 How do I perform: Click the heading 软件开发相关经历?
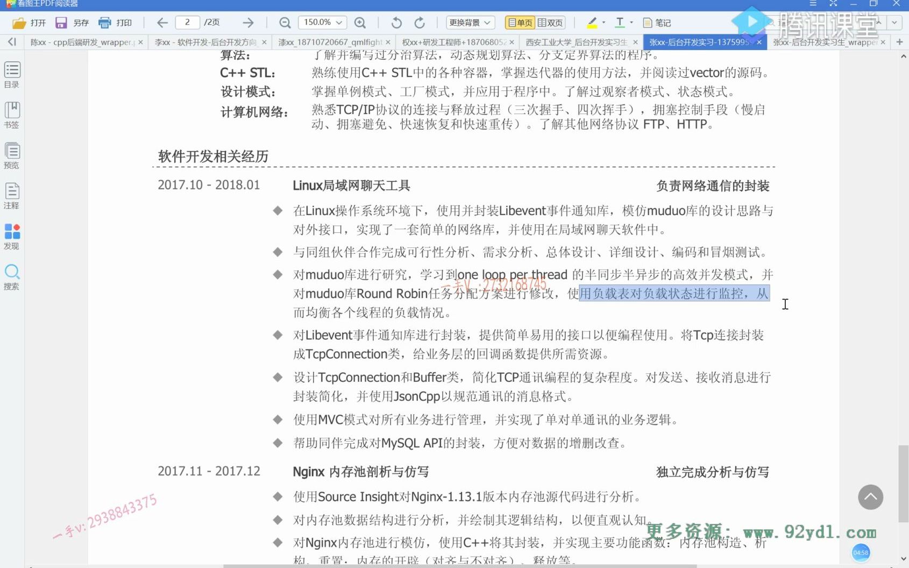213,157
